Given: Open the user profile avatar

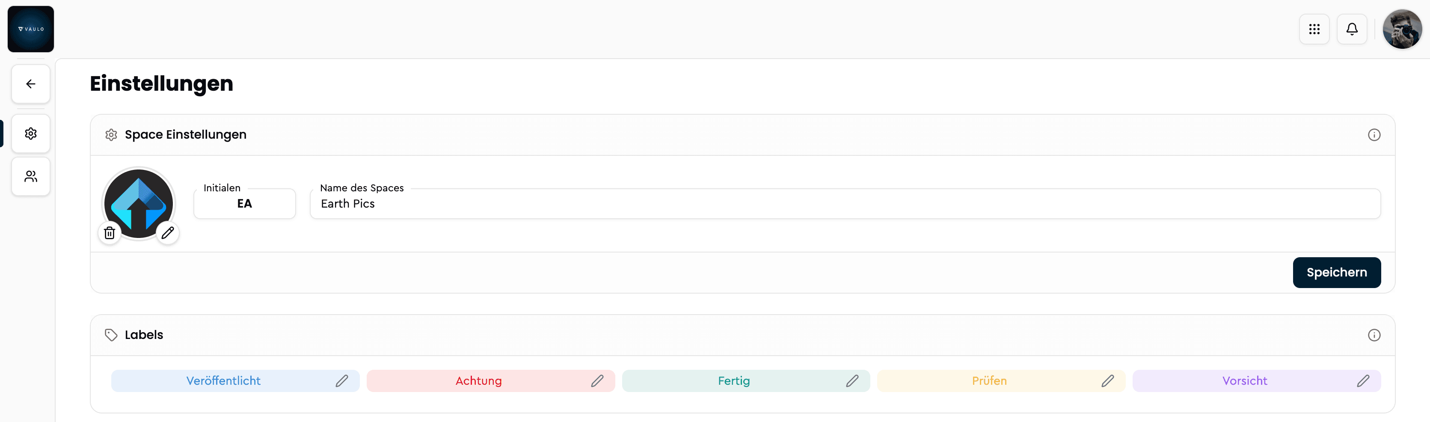Looking at the screenshot, I should [1402, 29].
